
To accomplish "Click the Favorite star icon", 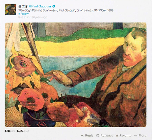I will (117, 136).
